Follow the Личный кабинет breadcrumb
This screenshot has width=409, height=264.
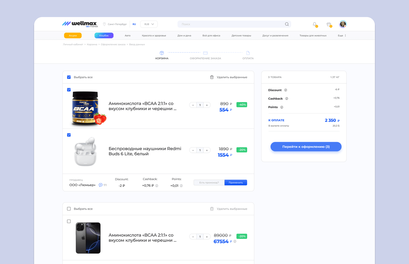pos(73,44)
